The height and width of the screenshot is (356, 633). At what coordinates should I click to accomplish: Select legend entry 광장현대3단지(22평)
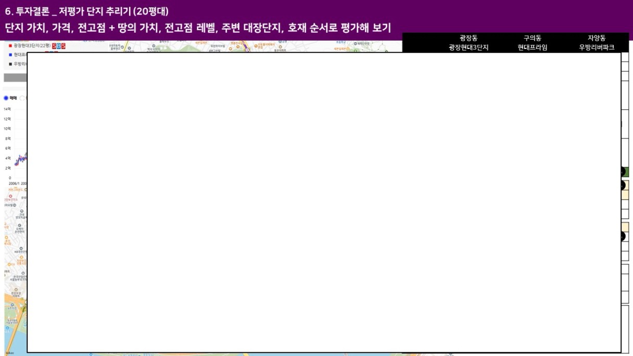(32, 46)
